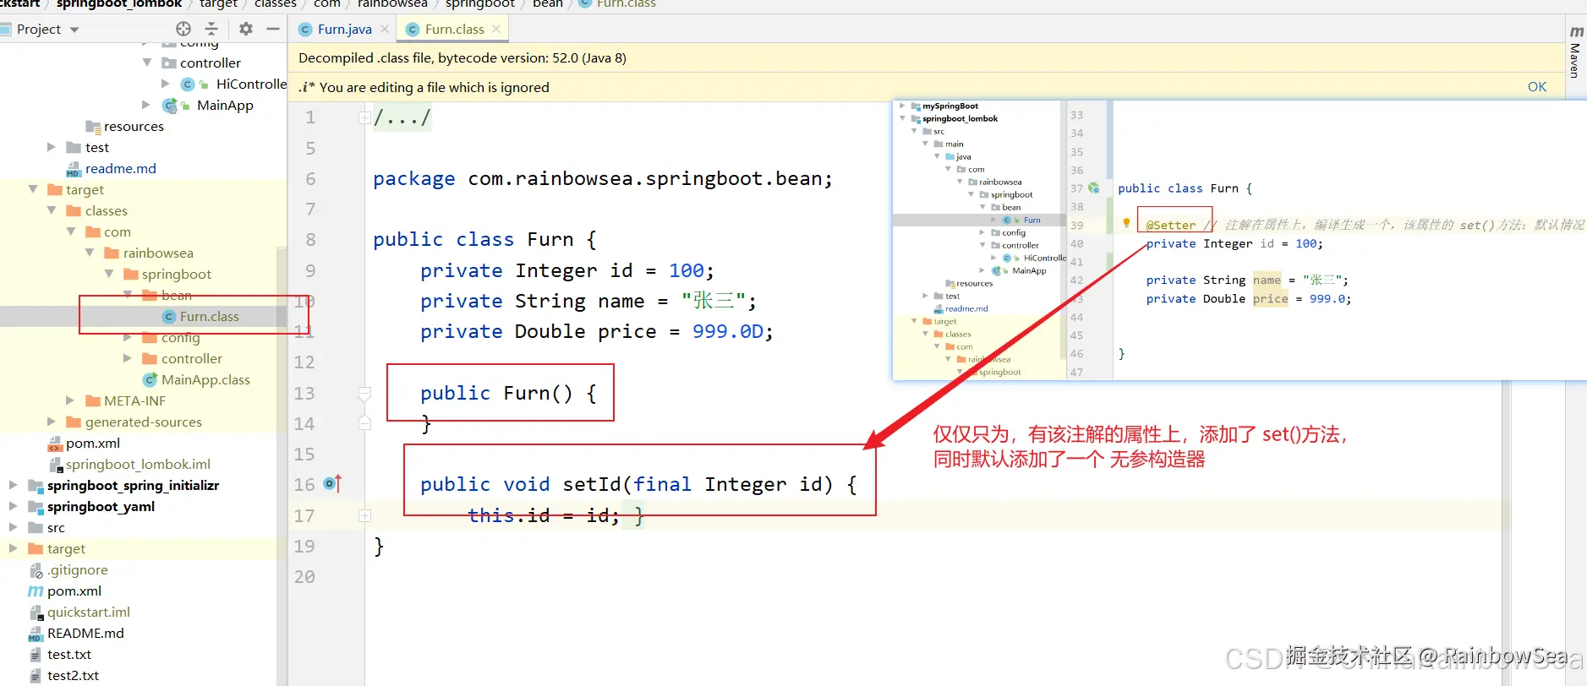Click OK on the ignored file notice
This screenshot has width=1587, height=686.
pos(1536,87)
